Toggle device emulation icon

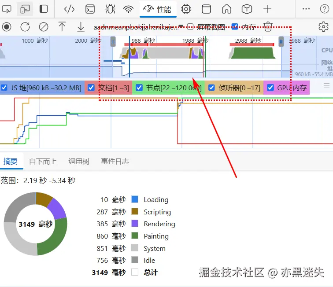pyautogui.click(x=25, y=9)
